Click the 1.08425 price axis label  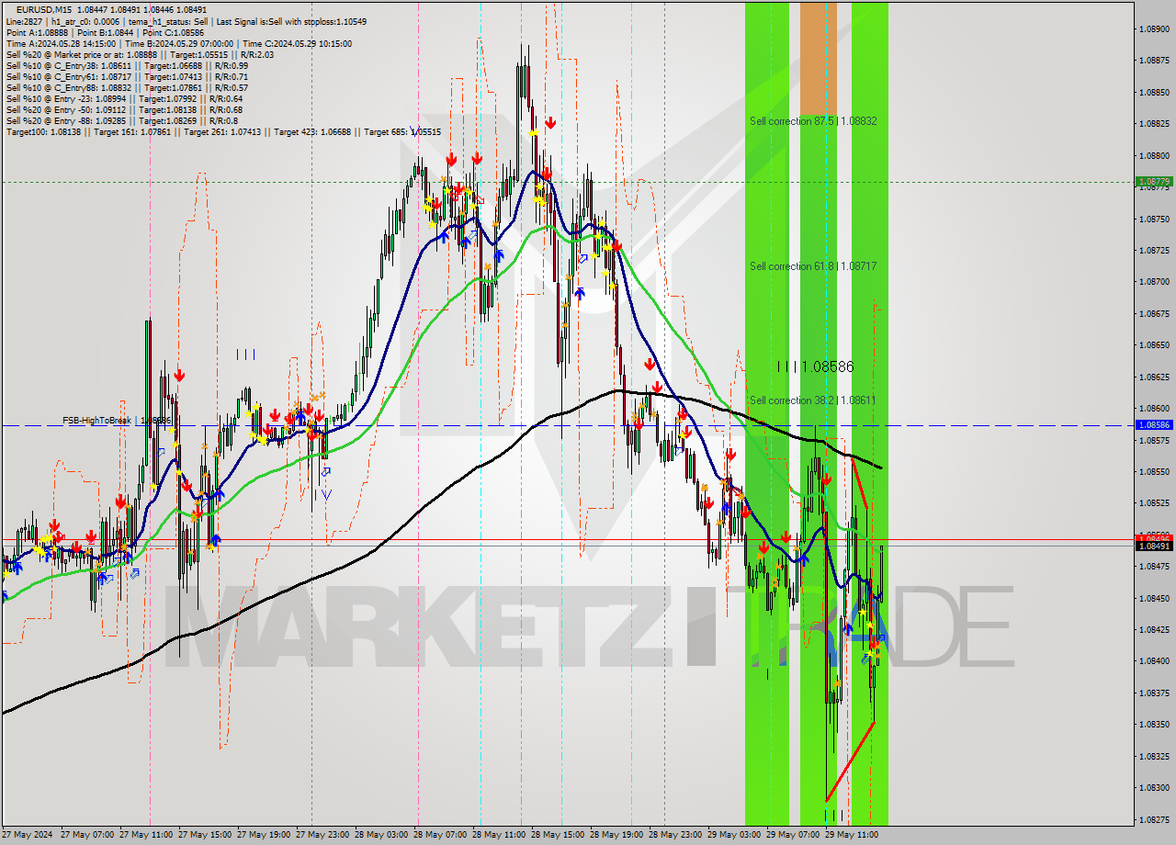(x=1154, y=629)
